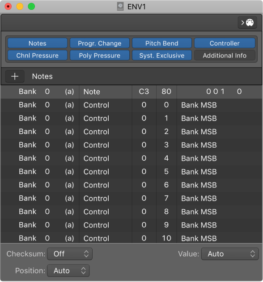Screen dimensions: 263x282
Task: Select the Note event row
Action: click(x=131, y=92)
